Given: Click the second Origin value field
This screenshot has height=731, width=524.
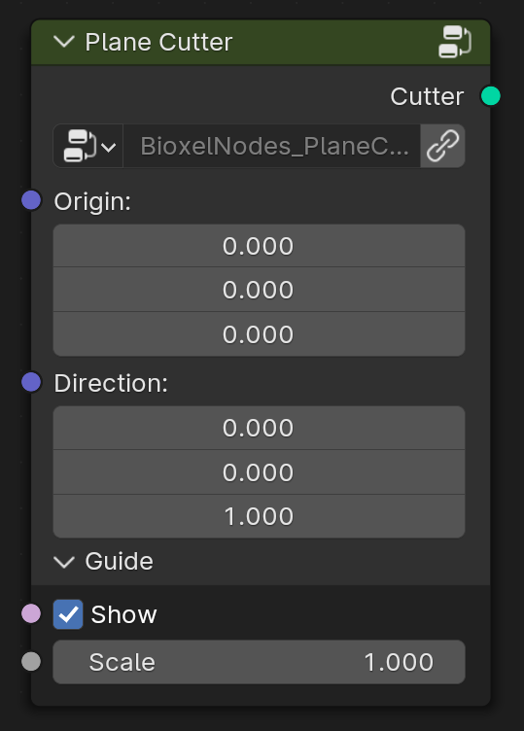Looking at the screenshot, I should (259, 290).
